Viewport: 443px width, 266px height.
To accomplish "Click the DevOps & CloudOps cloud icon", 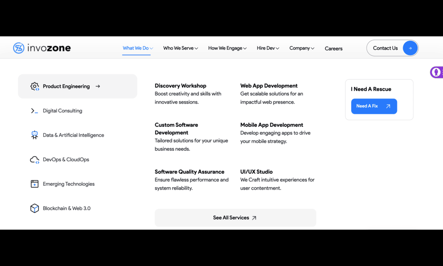I will tap(35, 160).
